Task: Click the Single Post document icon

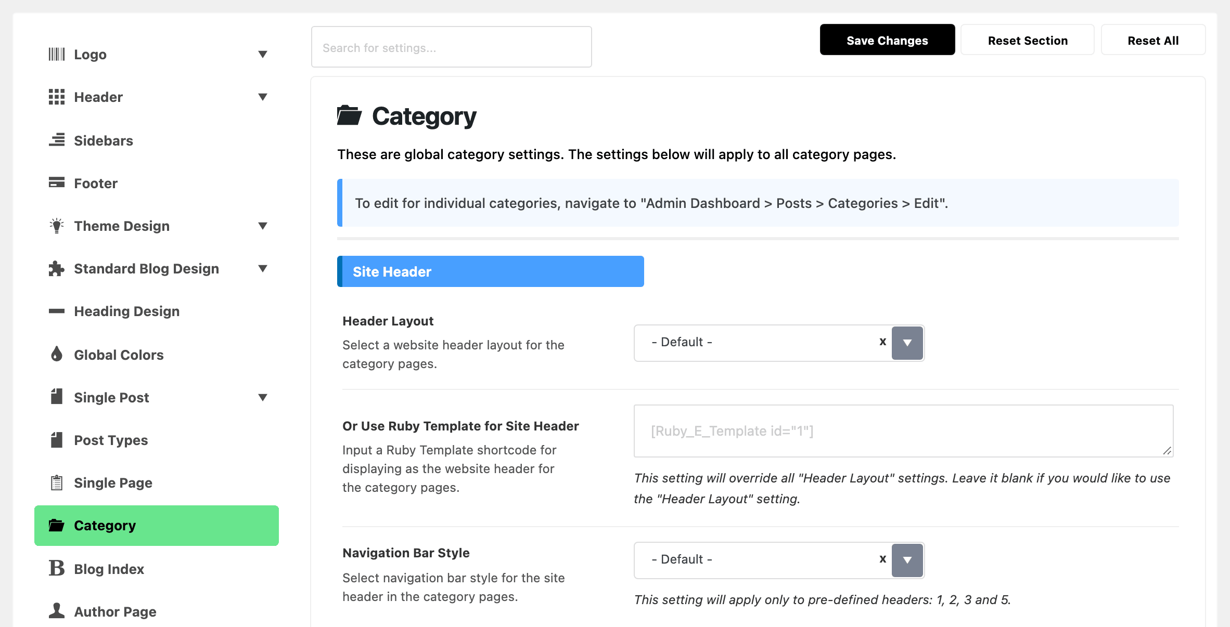Action: pyautogui.click(x=57, y=397)
